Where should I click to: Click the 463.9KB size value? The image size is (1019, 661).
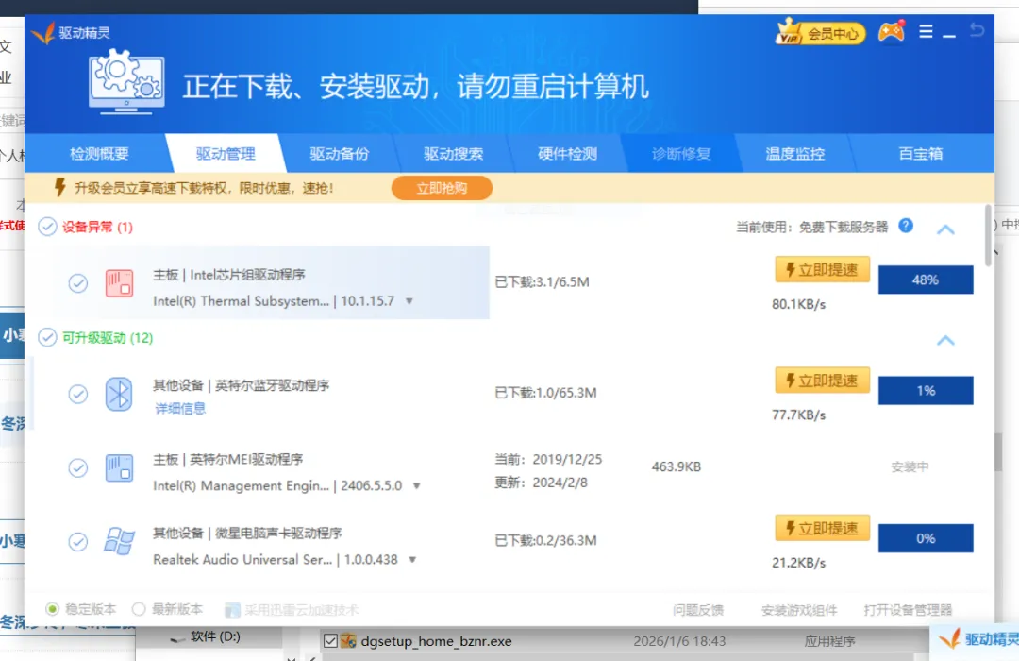pyautogui.click(x=676, y=466)
